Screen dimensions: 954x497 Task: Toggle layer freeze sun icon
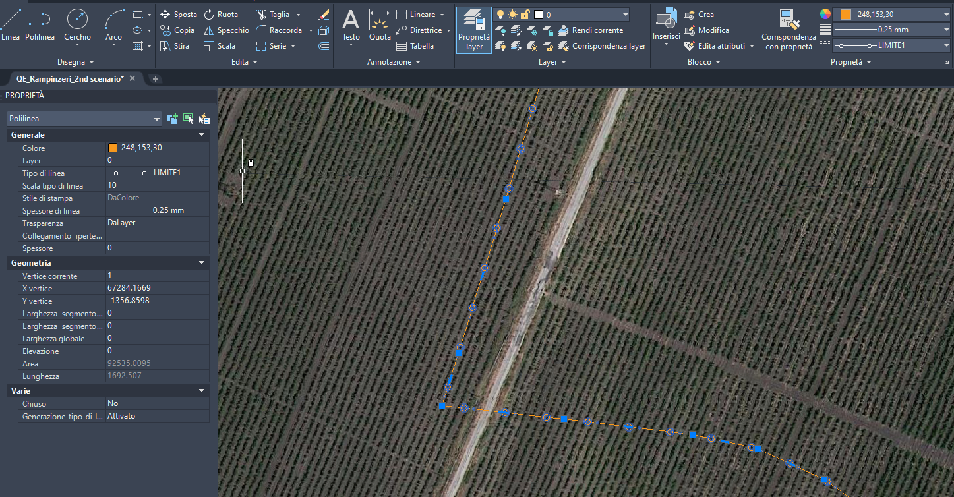tap(512, 14)
